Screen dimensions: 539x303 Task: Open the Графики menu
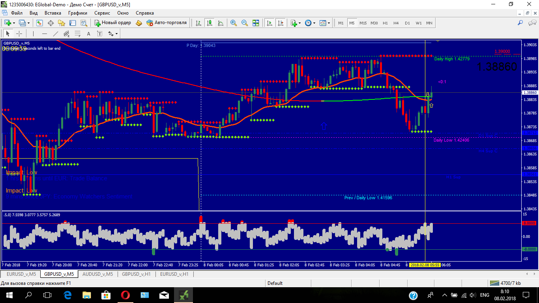click(x=77, y=13)
